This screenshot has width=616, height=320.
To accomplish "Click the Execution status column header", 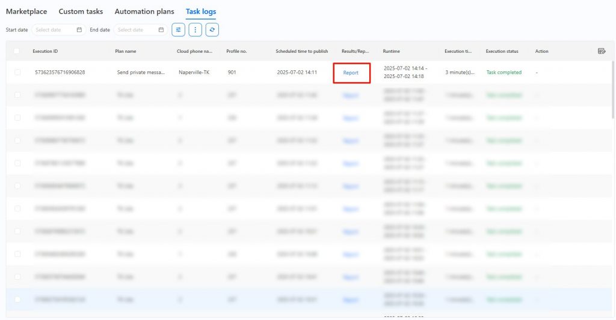I will (x=502, y=51).
